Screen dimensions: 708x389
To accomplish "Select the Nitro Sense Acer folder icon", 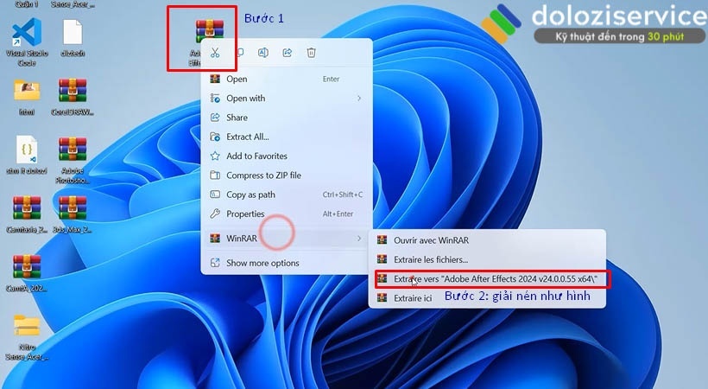I will pyautogui.click(x=27, y=325).
